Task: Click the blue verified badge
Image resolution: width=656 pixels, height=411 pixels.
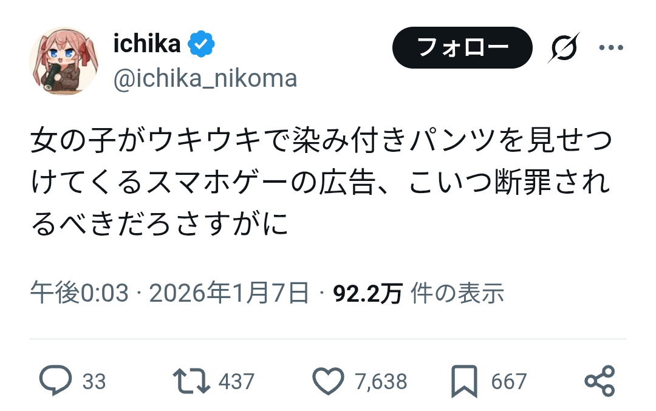Action: [x=200, y=44]
